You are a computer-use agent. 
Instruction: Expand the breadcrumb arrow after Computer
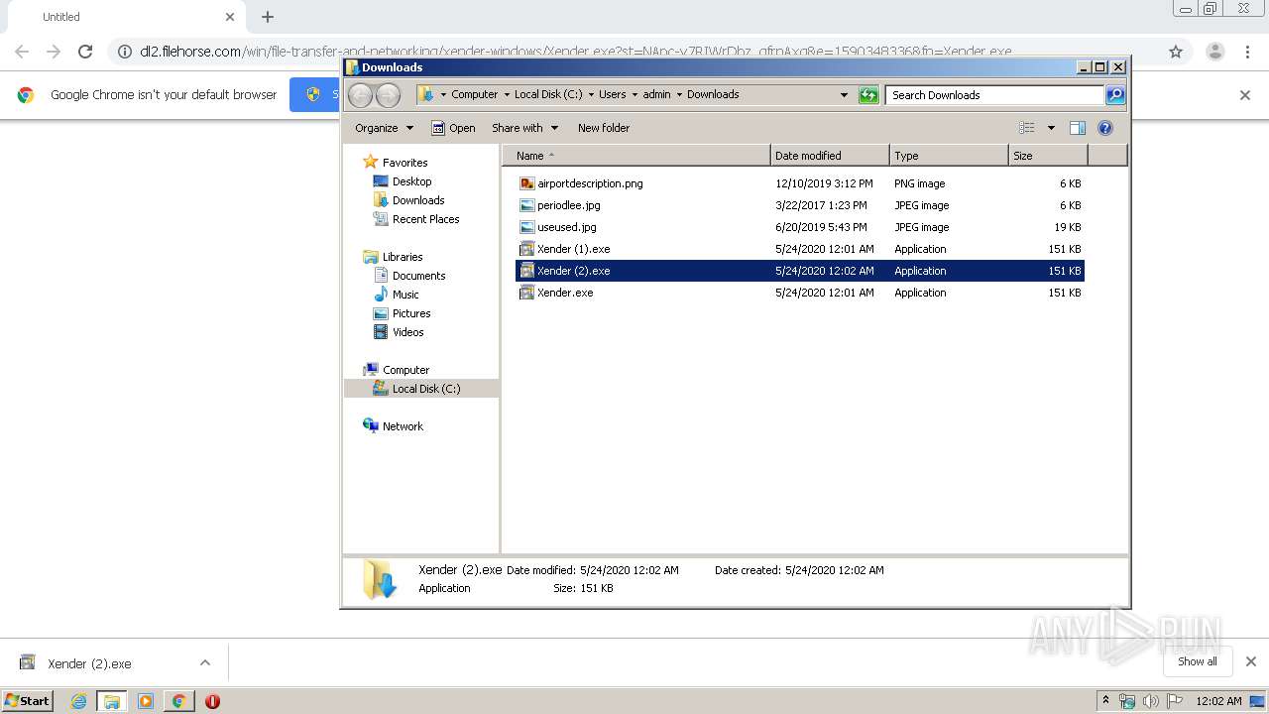point(507,95)
